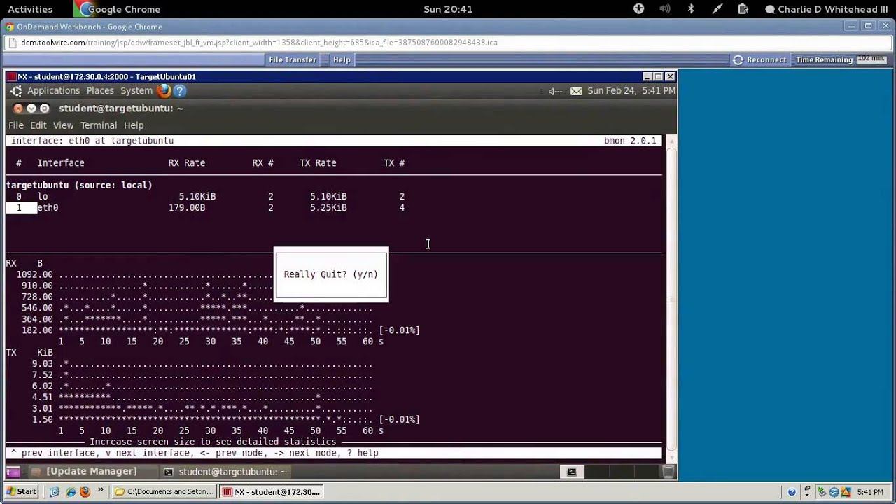Open the terminal Help menu
The image size is (896, 504).
tap(134, 125)
